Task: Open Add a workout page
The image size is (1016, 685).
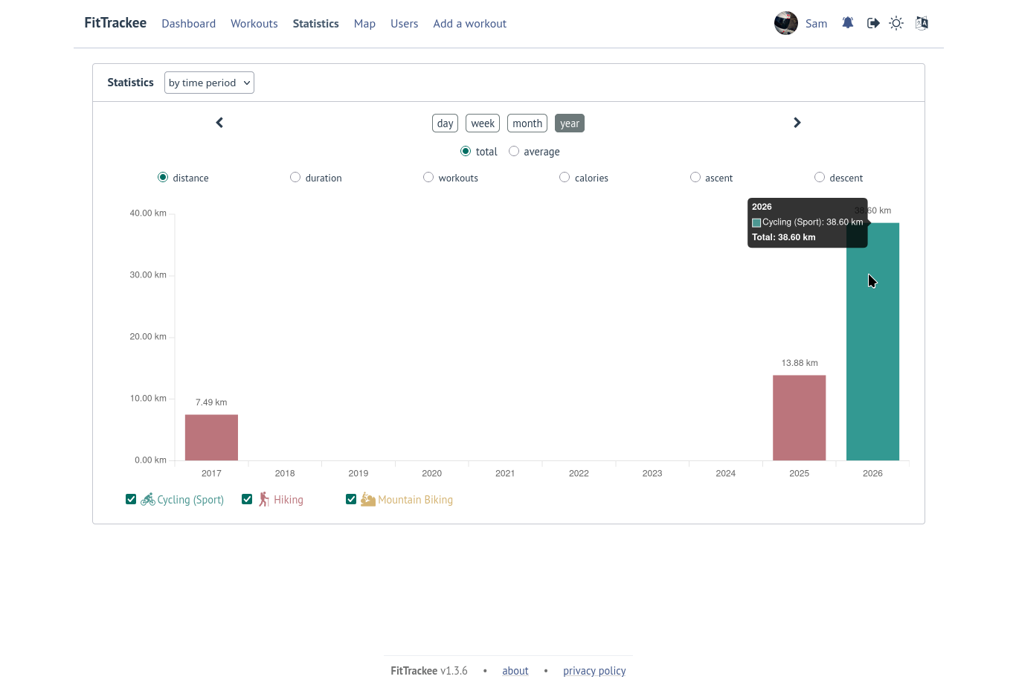Action: click(x=470, y=24)
